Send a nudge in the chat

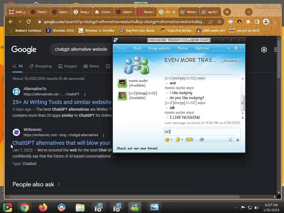tap(189, 140)
